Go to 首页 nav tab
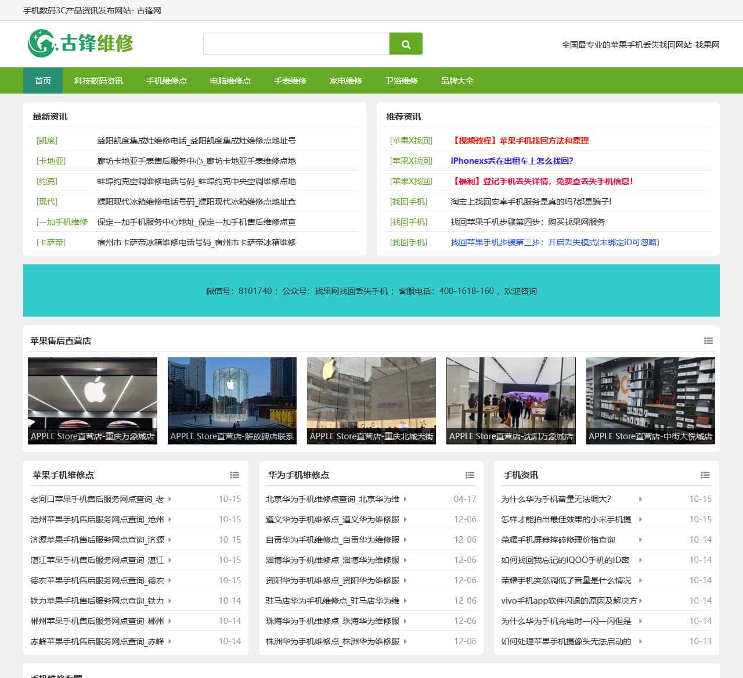 43,81
